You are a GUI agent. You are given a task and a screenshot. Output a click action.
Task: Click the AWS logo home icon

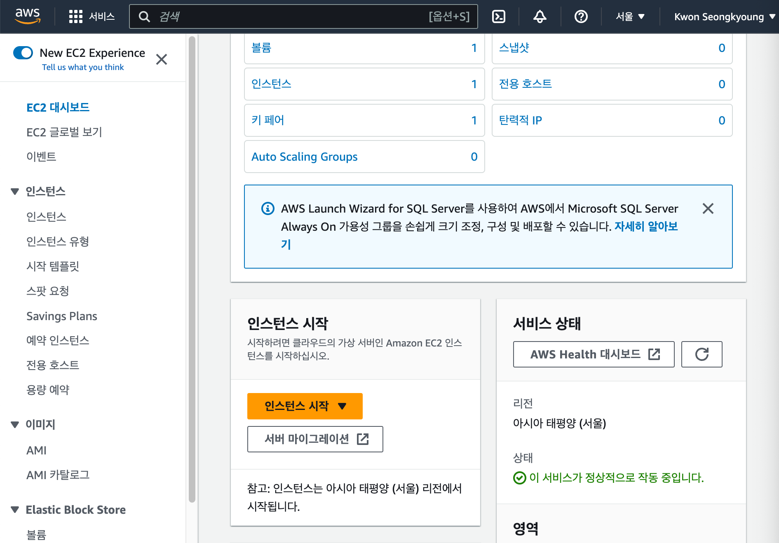[x=28, y=16]
